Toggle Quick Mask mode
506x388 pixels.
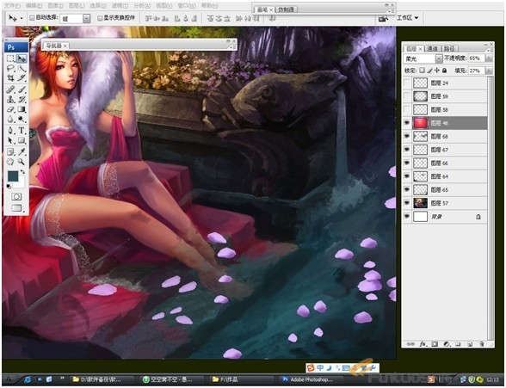tap(16, 196)
